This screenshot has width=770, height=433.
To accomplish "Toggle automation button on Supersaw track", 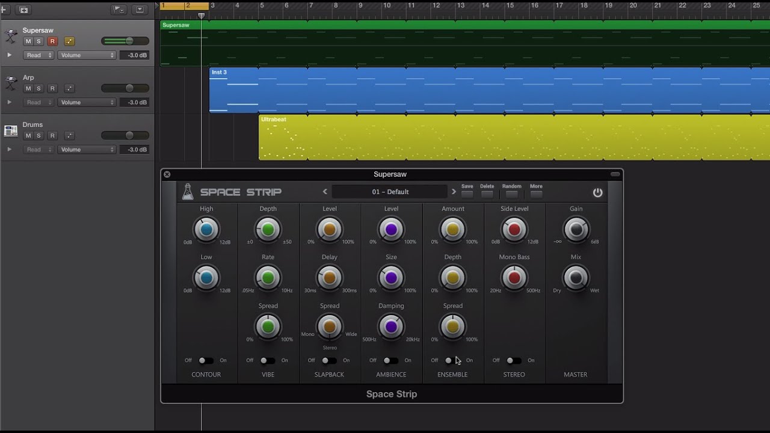I will [69, 41].
